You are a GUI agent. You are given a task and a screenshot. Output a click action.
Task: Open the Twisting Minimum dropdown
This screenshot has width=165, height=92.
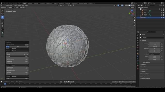pos(20,76)
